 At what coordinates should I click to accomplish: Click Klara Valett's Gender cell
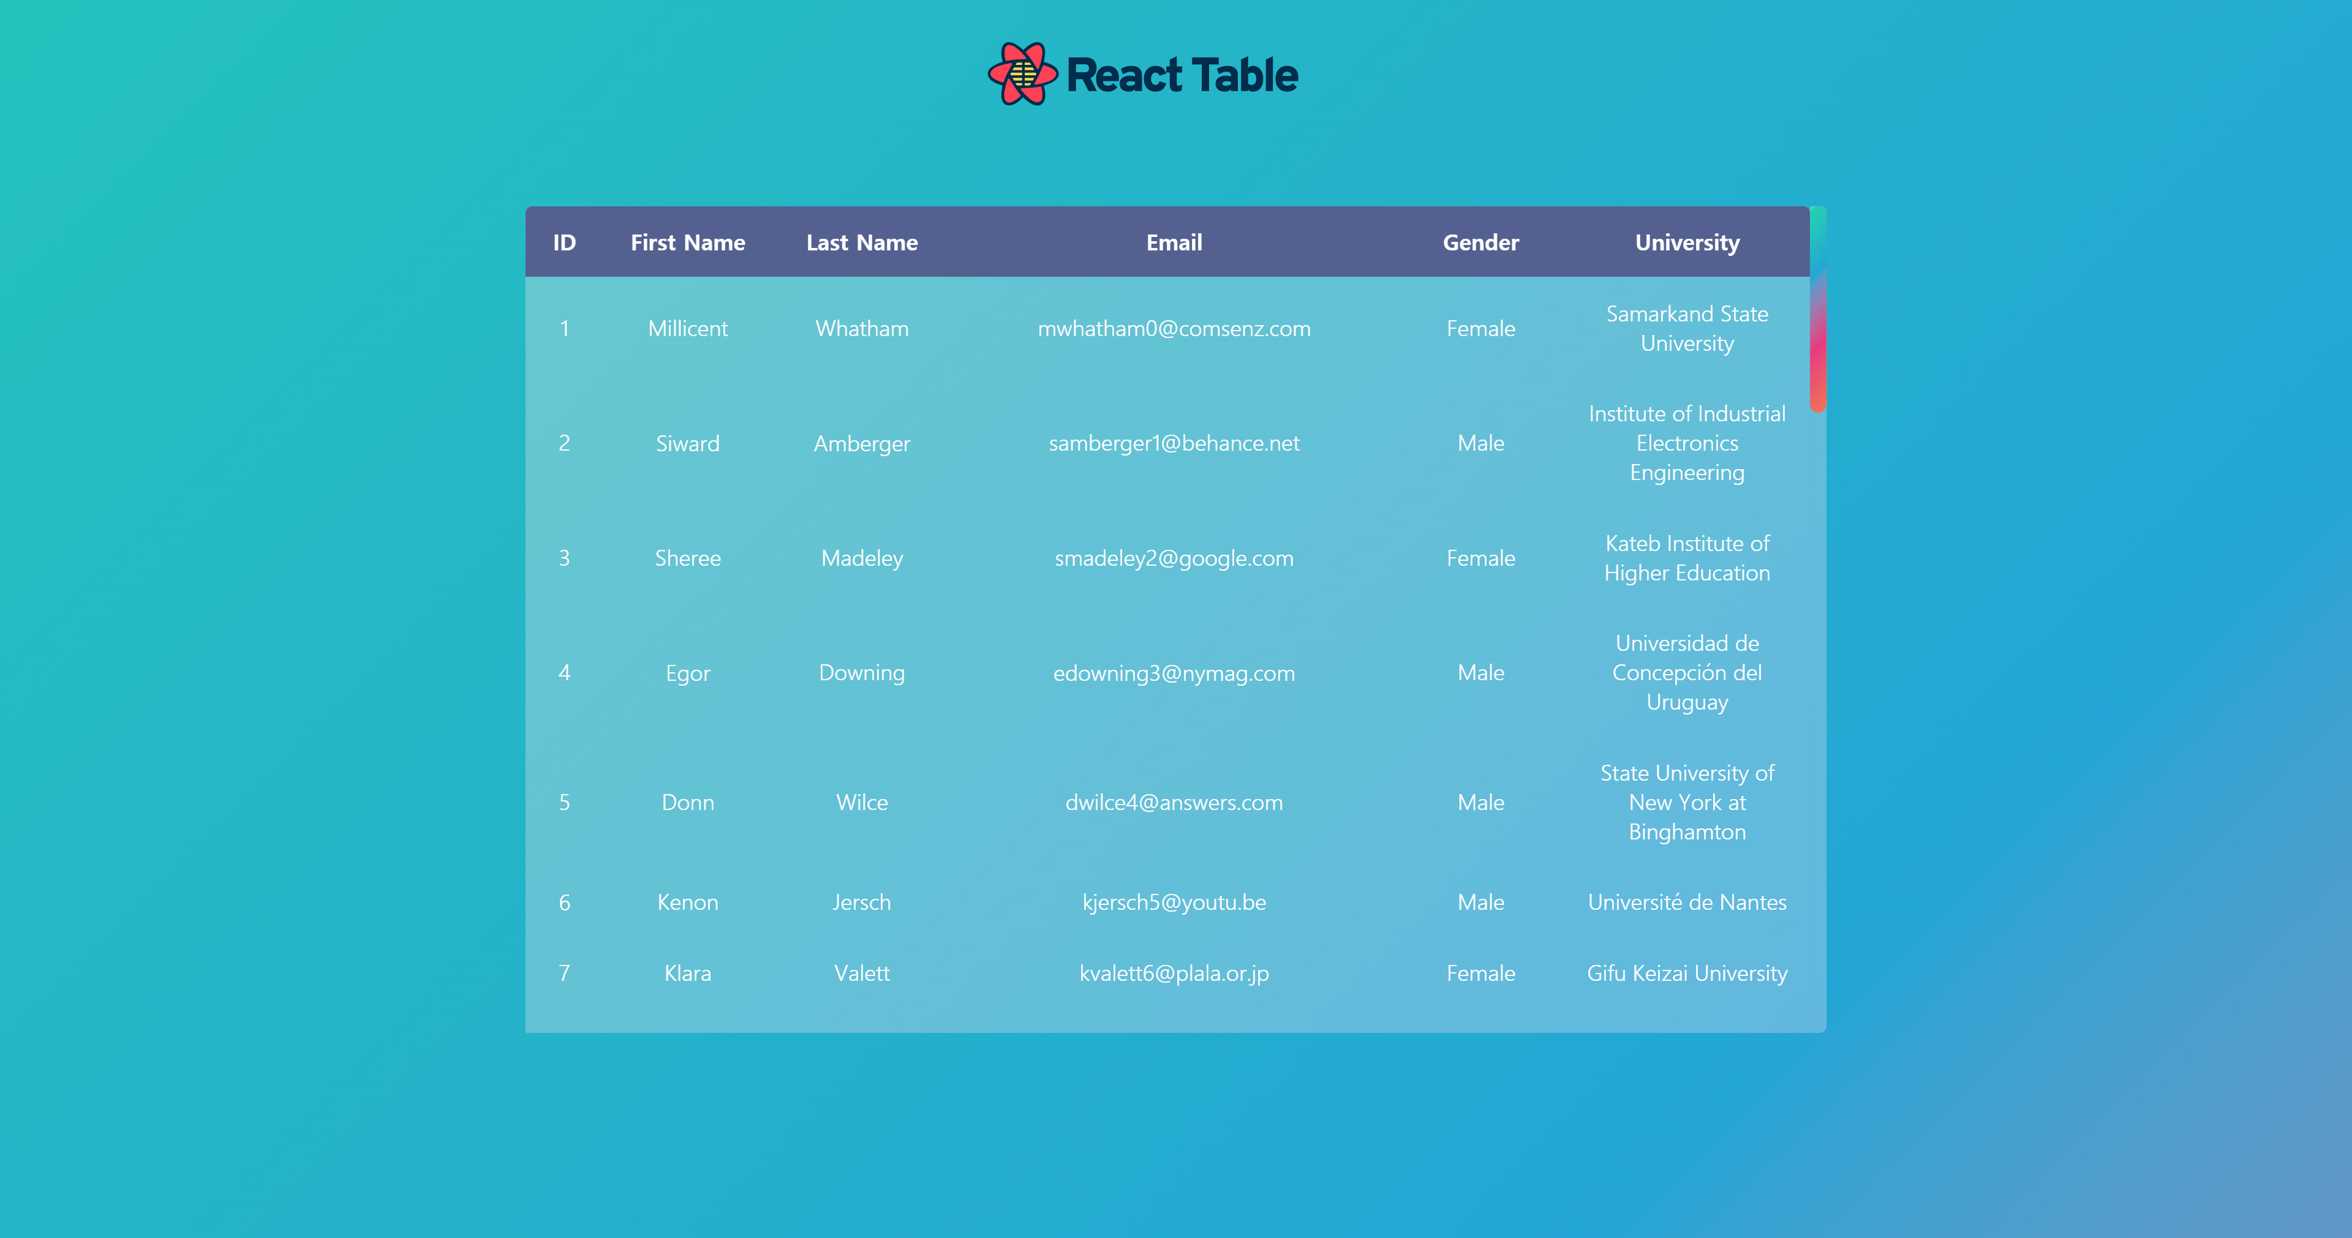(1480, 974)
